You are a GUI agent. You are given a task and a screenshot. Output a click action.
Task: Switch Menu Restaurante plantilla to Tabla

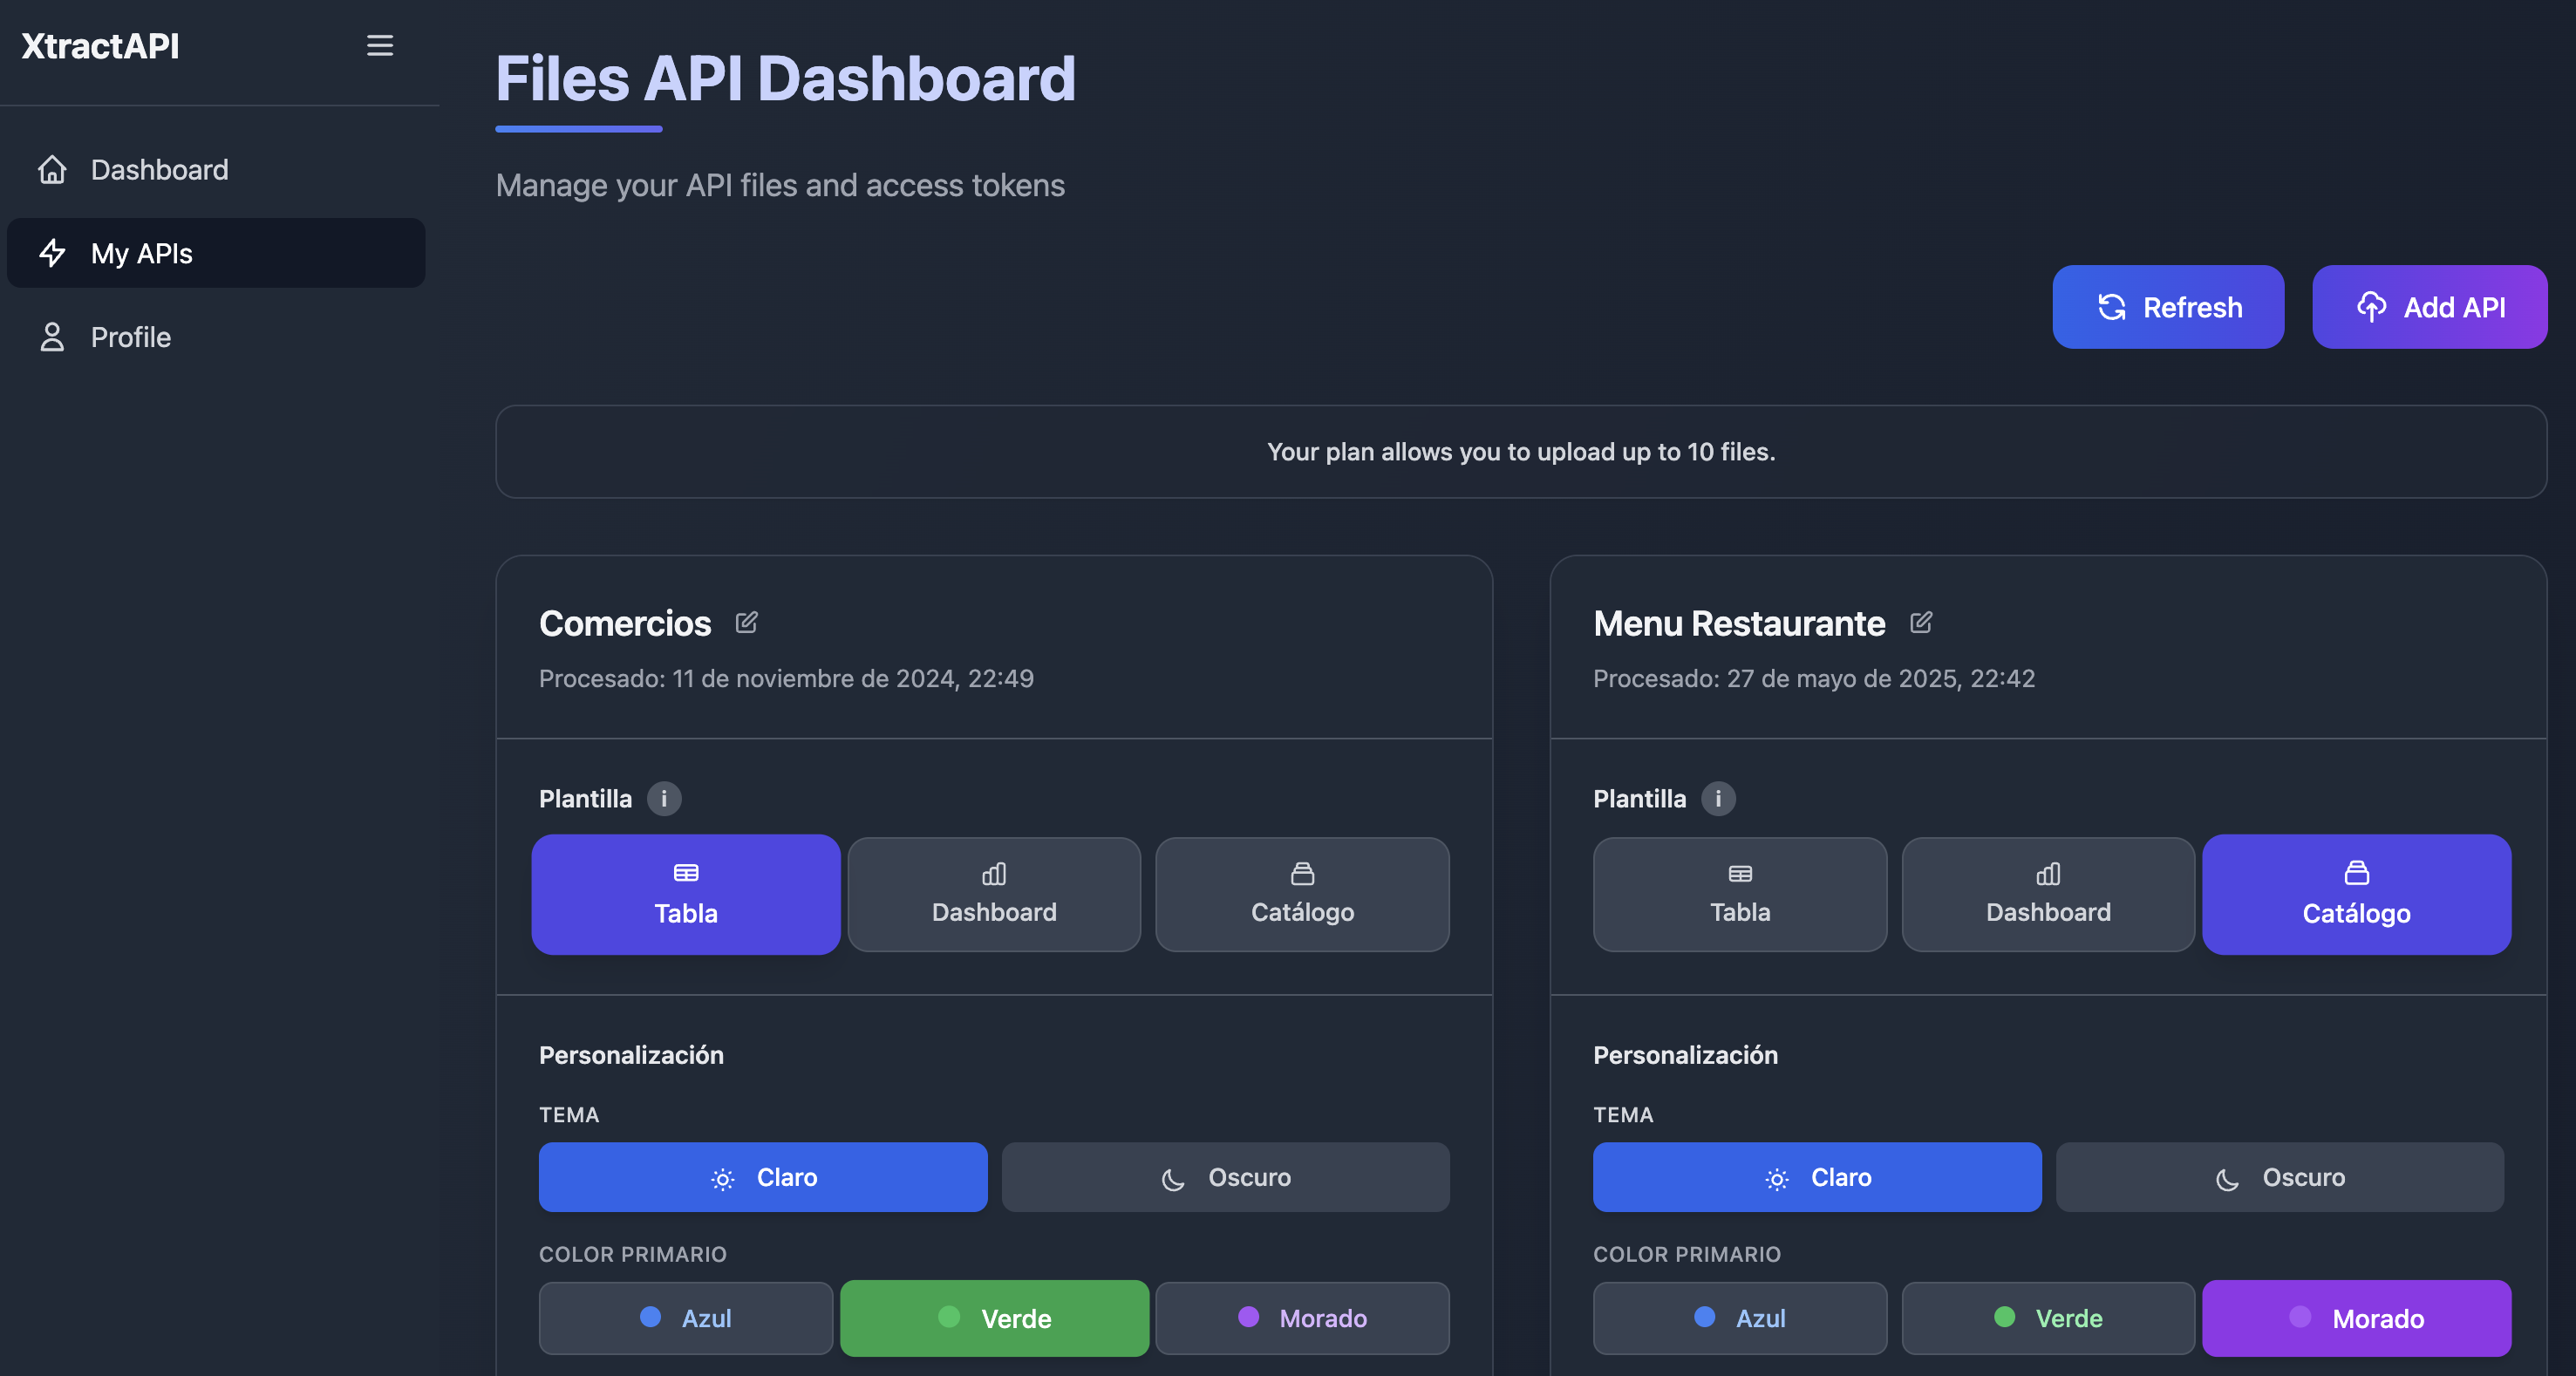1740,894
